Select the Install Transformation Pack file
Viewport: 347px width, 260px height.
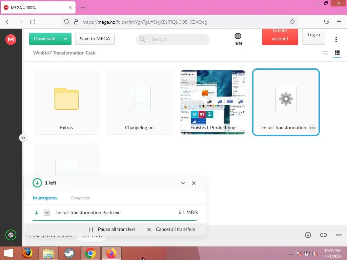[286, 102]
